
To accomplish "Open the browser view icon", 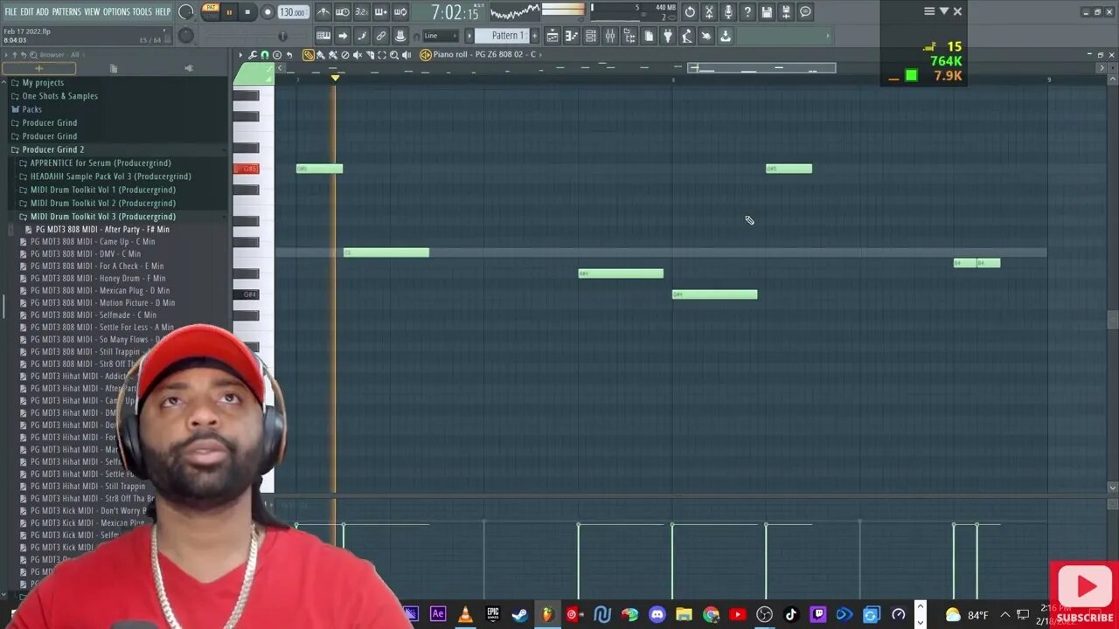I will pos(629,36).
